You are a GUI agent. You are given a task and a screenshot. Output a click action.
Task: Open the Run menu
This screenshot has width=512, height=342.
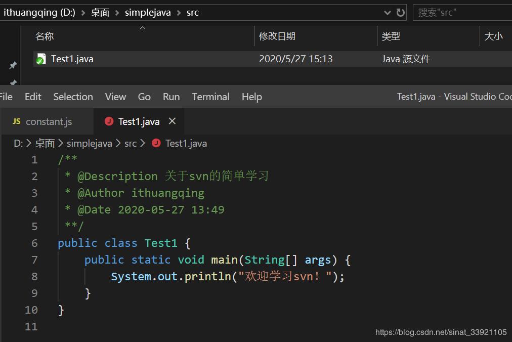(x=171, y=97)
